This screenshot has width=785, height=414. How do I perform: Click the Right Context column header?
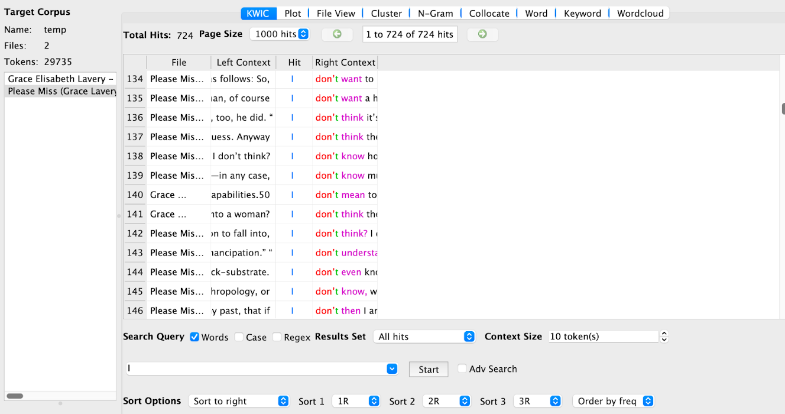[x=345, y=62]
